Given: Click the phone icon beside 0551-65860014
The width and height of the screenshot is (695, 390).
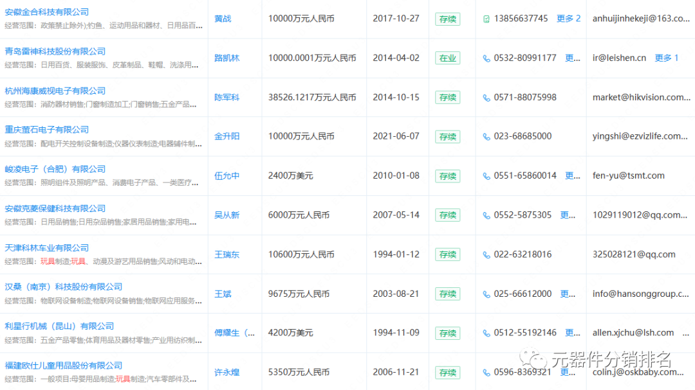Looking at the screenshot, I should tap(486, 176).
